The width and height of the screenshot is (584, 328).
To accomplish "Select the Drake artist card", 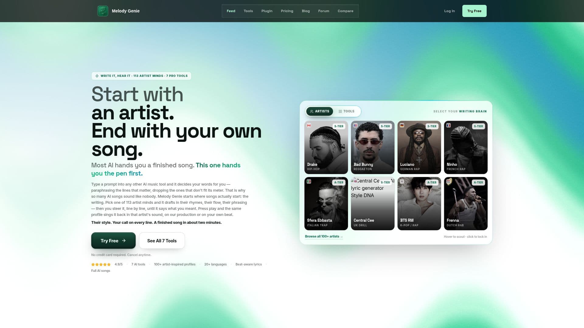I will [326, 148].
